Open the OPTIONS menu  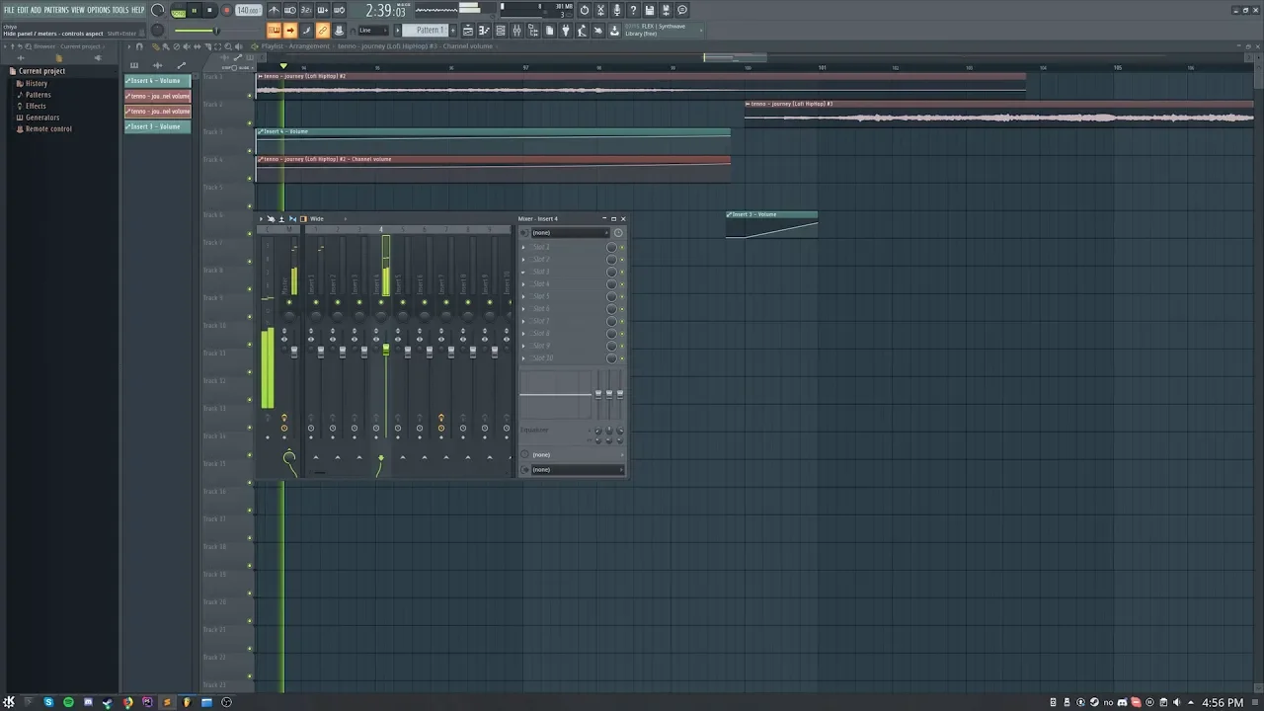[x=99, y=10]
